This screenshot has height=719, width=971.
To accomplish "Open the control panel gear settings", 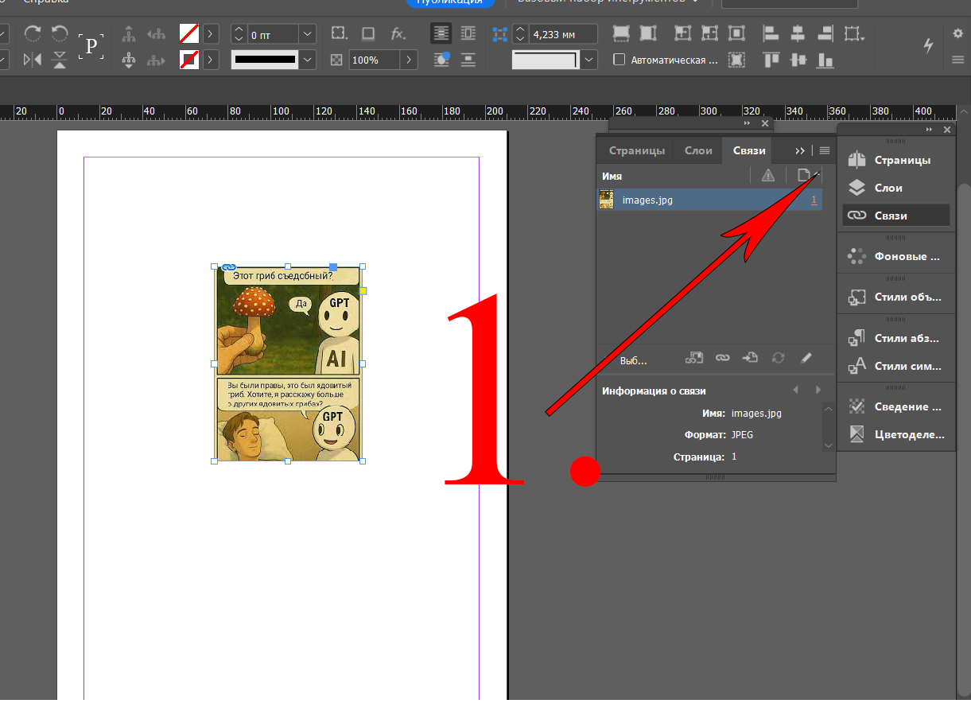I will click(x=957, y=33).
